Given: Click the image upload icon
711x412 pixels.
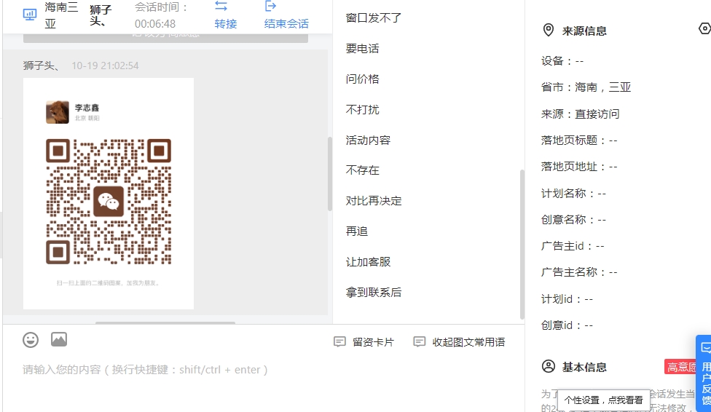Looking at the screenshot, I should 59,339.
